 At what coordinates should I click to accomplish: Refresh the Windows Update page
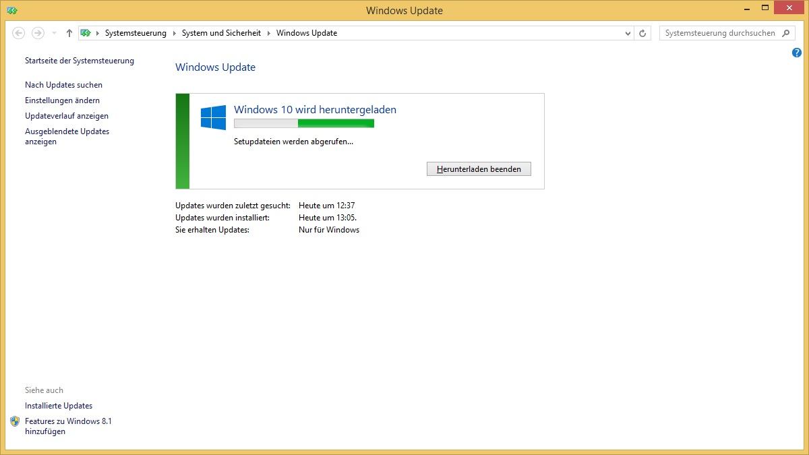[642, 33]
